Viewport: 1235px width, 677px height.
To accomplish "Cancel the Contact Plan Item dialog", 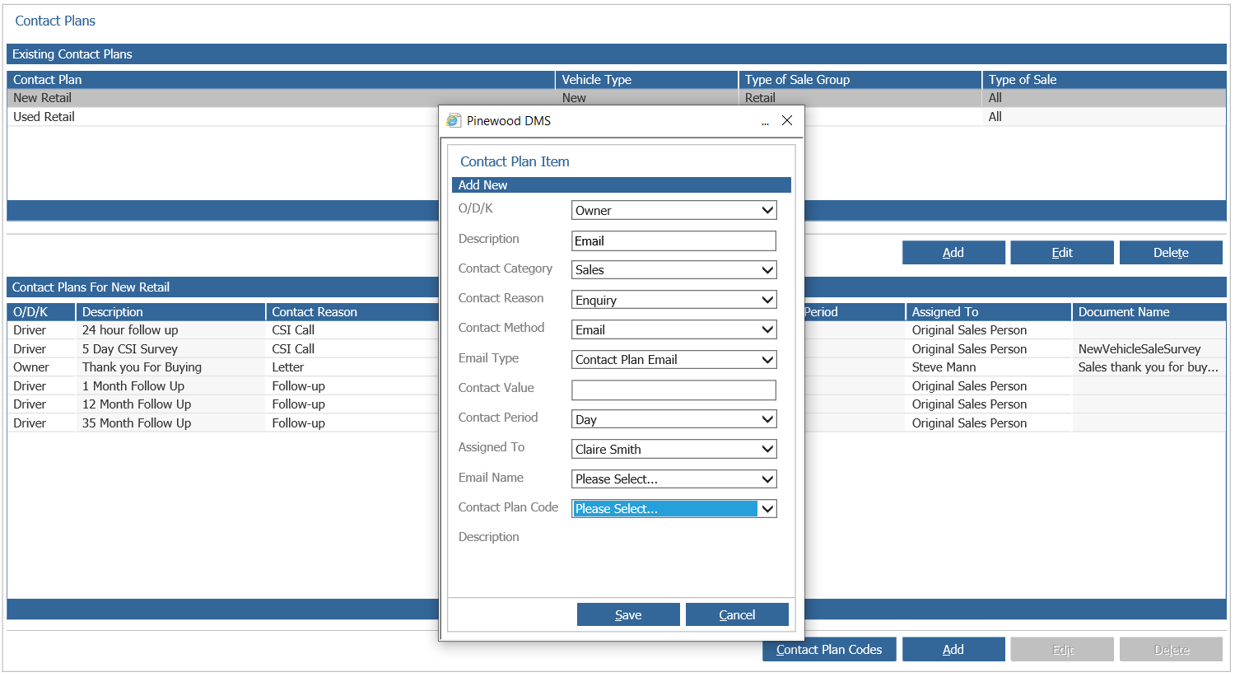I will click(737, 614).
